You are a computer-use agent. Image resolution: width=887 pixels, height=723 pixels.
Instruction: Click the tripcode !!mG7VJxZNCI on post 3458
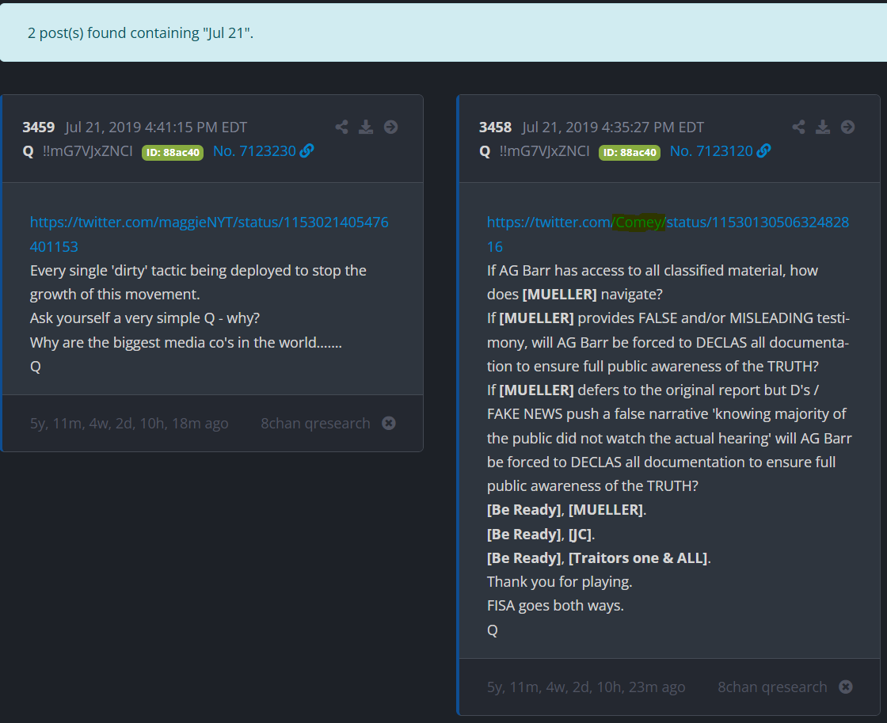(x=545, y=151)
